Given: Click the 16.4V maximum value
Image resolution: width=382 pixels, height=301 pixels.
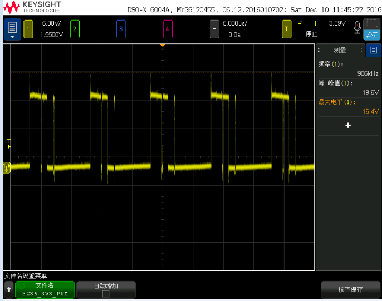Looking at the screenshot, I should [370, 111].
